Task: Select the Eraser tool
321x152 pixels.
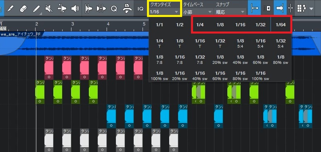Action: [23, 8]
